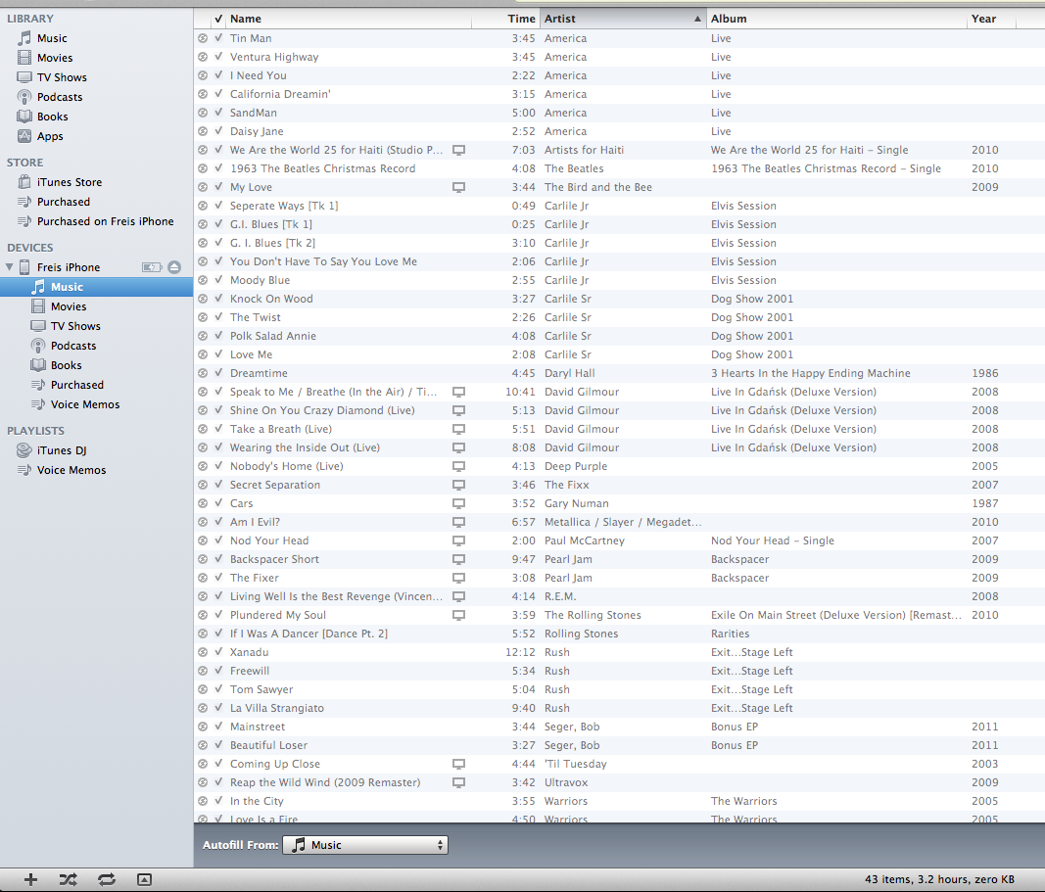Click the iPhone device icon under Devices
1045x892 pixels.
24,267
